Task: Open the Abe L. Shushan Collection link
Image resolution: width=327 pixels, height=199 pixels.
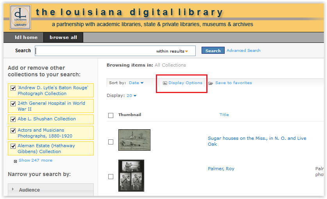Action: [47, 119]
